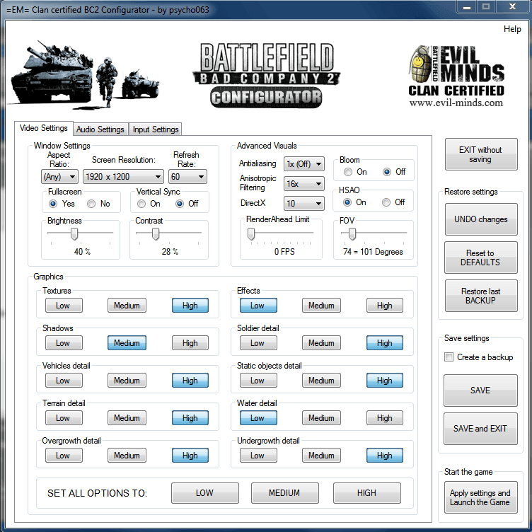Set Soldier detail to Low
Viewport: 532px width, 532px height.
point(258,343)
